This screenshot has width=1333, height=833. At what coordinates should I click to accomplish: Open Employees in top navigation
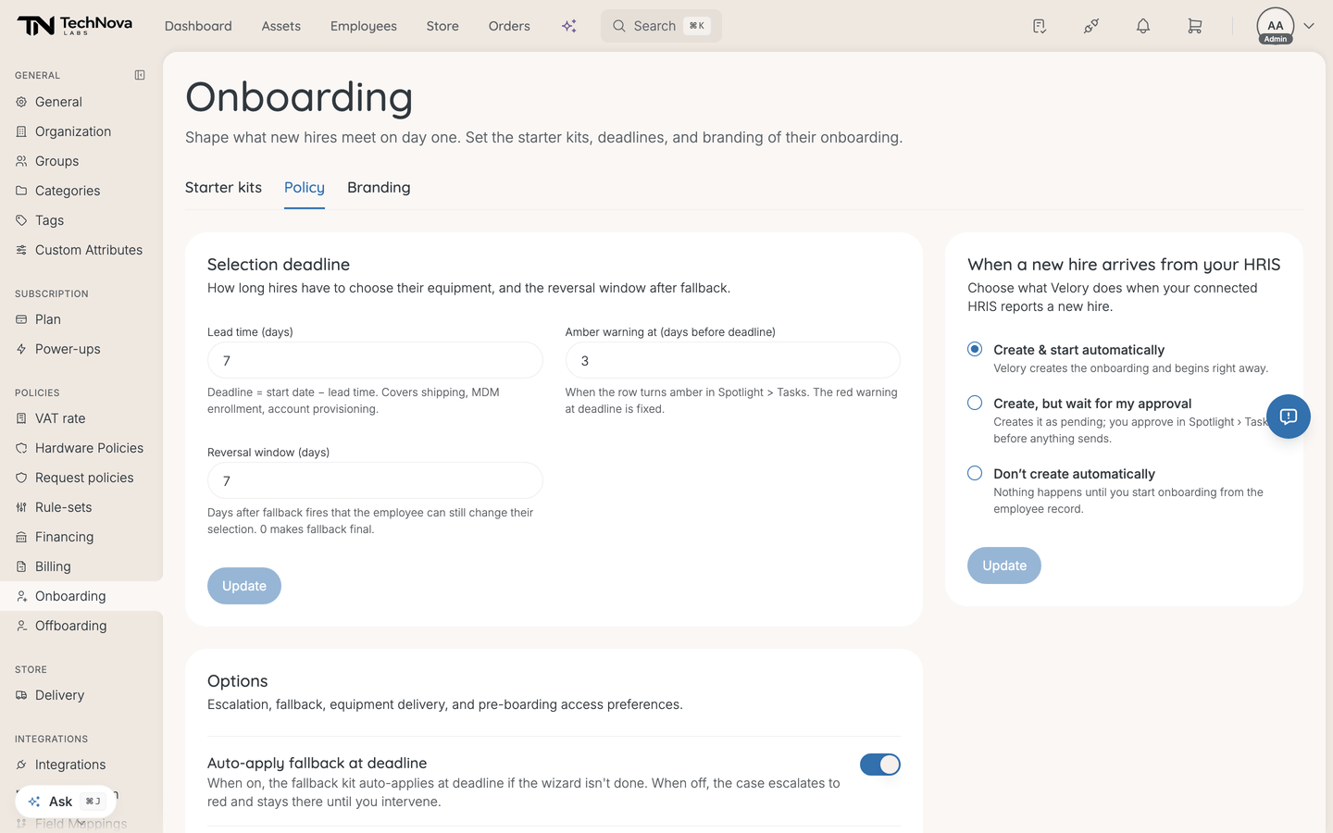(364, 26)
